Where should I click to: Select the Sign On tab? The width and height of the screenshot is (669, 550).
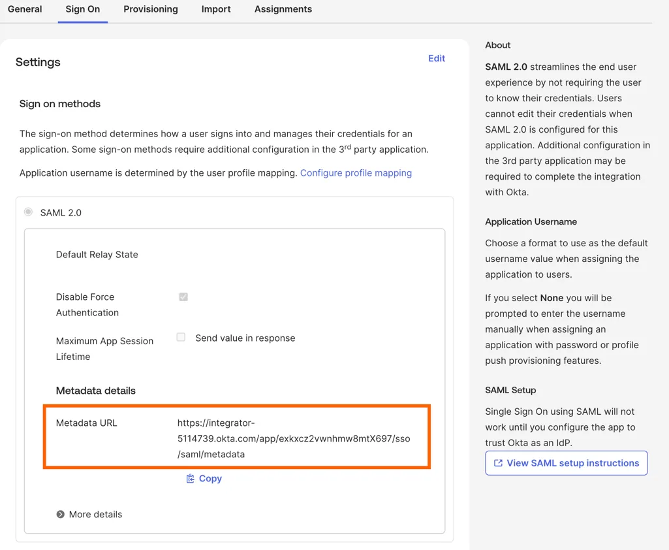tap(83, 9)
